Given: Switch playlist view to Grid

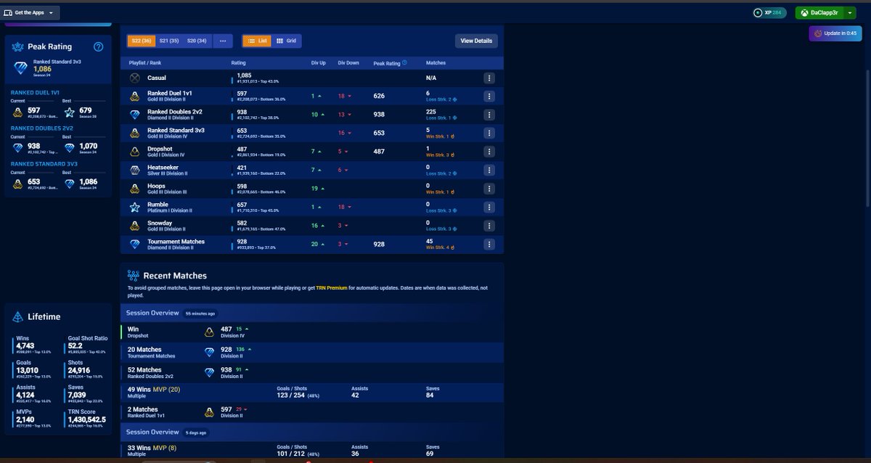Looking at the screenshot, I should tap(287, 41).
